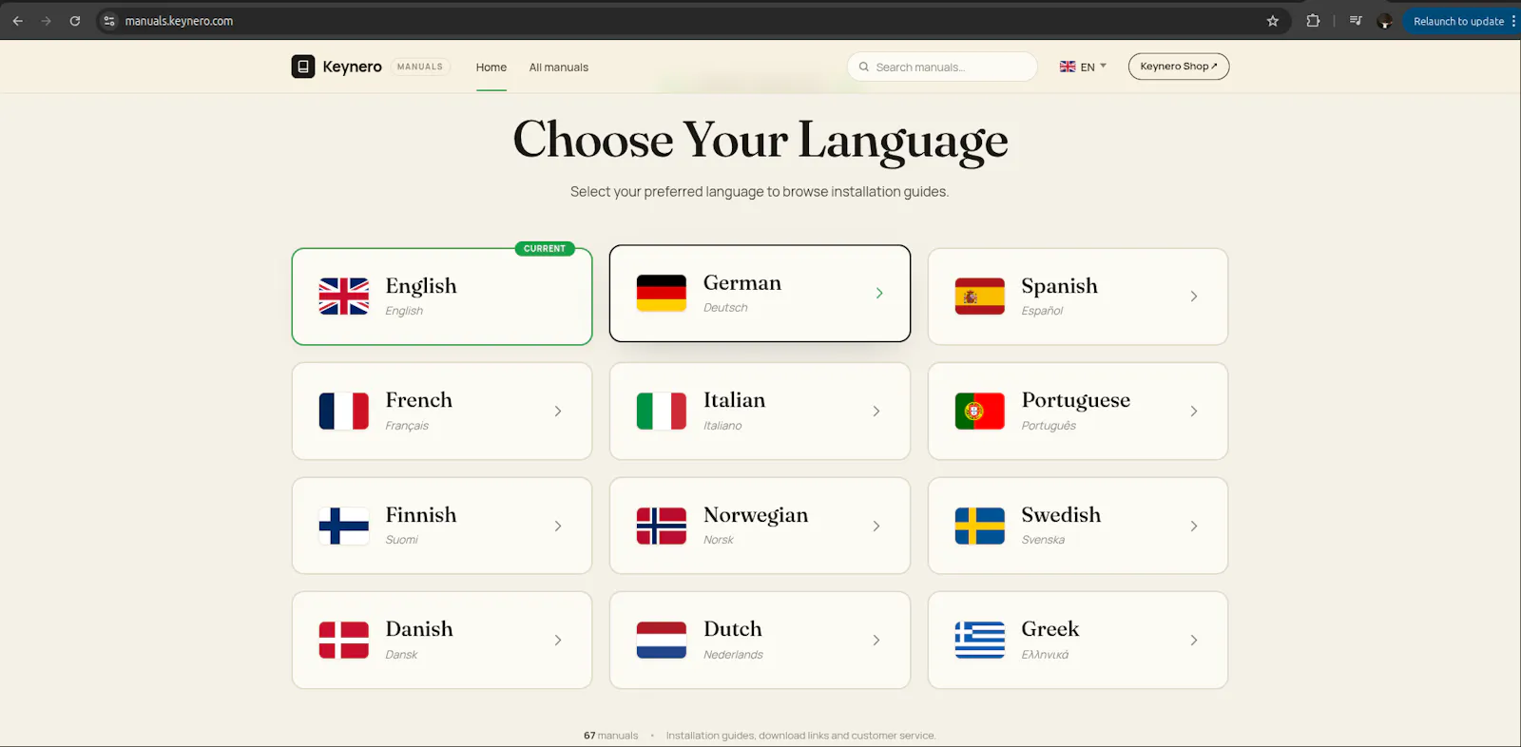Image resolution: width=1521 pixels, height=747 pixels.
Task: Open Chrome three-dot menu
Action: (1512, 21)
